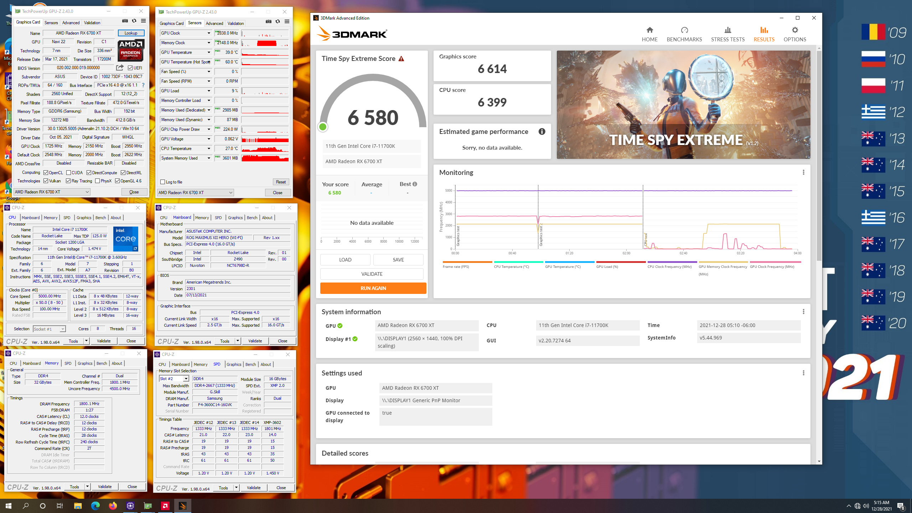The image size is (912, 513).
Task: Click the BIOS export share icon in GPU-Z
Action: tap(120, 68)
